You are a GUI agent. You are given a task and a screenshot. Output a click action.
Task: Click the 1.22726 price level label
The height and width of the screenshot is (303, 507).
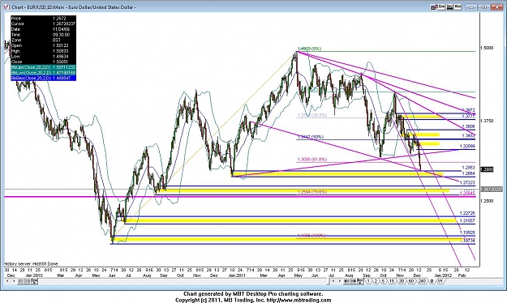tap(467, 213)
